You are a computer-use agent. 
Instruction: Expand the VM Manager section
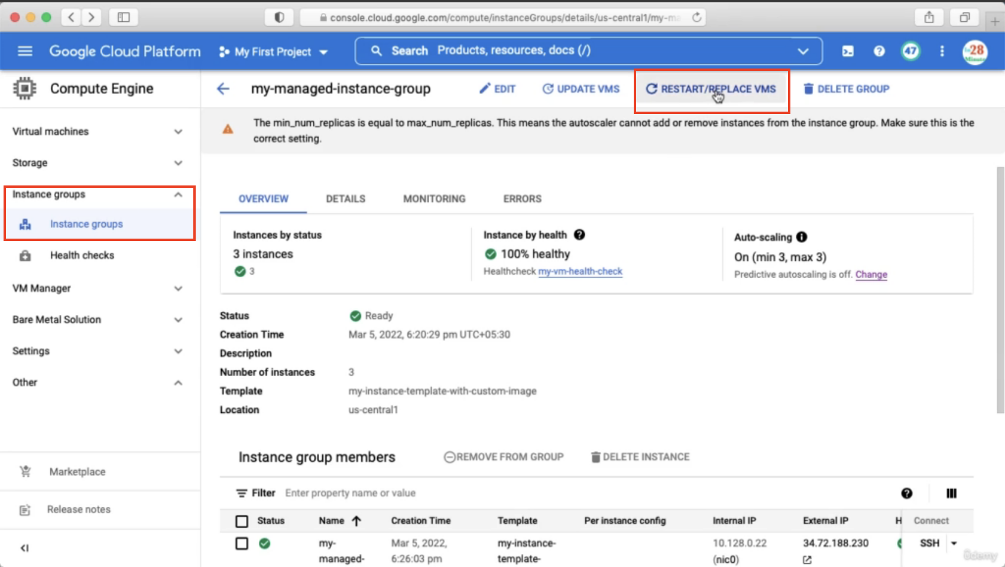pyautogui.click(x=178, y=288)
